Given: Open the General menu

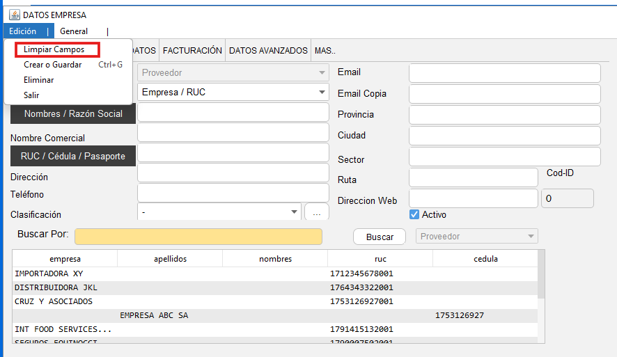Looking at the screenshot, I should pos(74,31).
